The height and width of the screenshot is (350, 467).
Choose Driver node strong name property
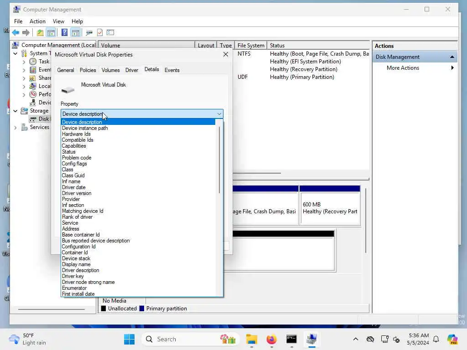point(88,282)
